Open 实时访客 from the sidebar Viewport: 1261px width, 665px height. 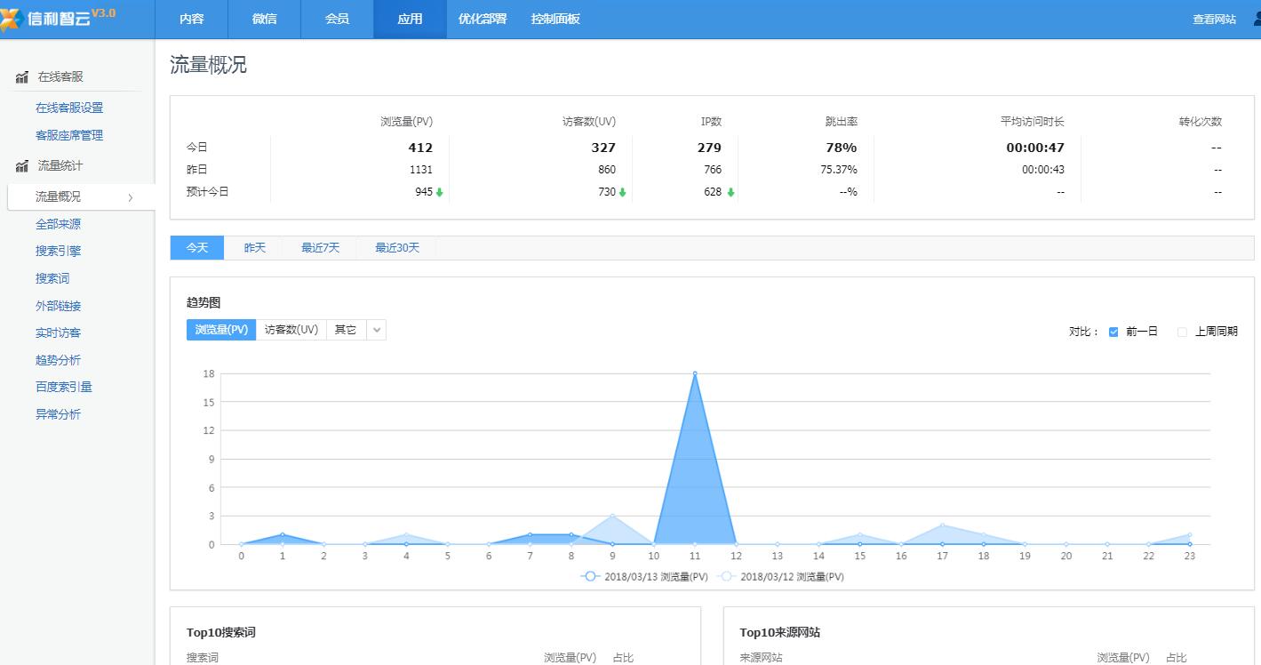pos(58,332)
